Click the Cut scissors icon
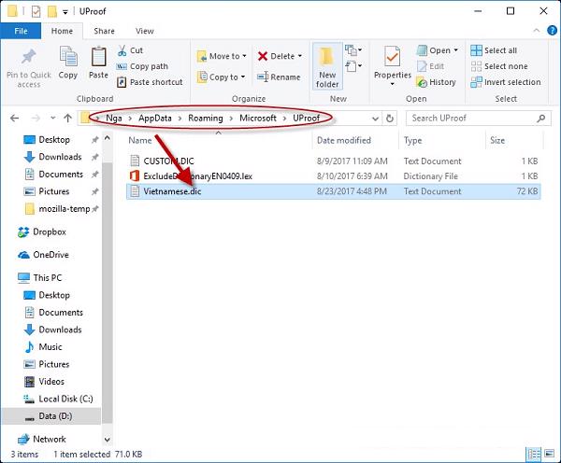The height and width of the screenshot is (463, 561). point(122,50)
